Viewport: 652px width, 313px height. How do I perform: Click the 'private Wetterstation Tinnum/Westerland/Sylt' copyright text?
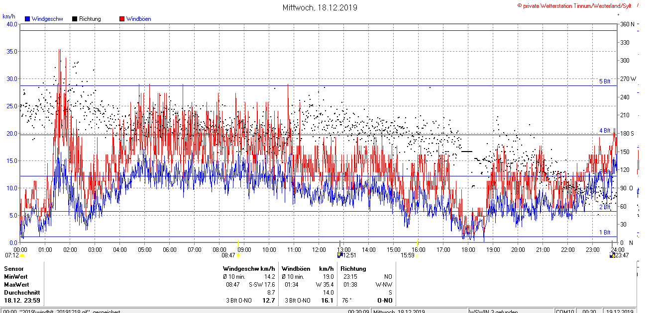tap(577, 5)
